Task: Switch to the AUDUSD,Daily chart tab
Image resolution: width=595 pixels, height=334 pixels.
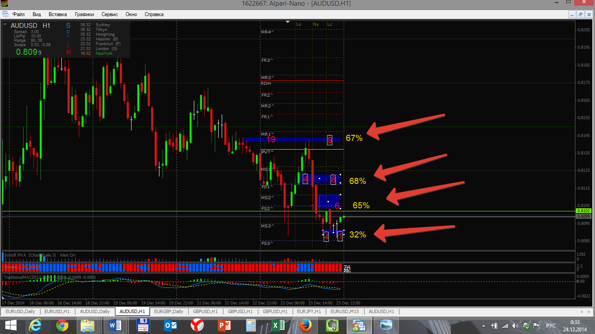Action: tap(95, 311)
